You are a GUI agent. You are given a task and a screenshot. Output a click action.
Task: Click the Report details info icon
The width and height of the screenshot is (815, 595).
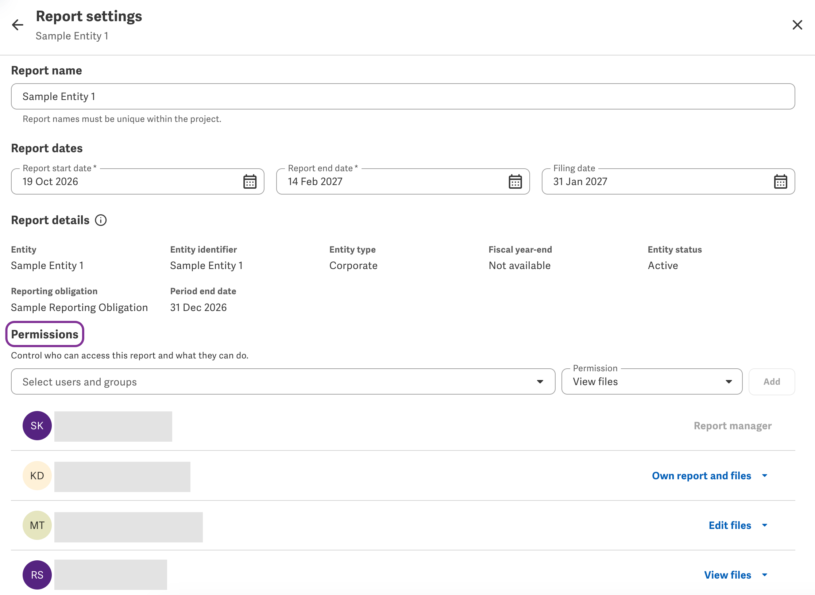[x=101, y=220]
